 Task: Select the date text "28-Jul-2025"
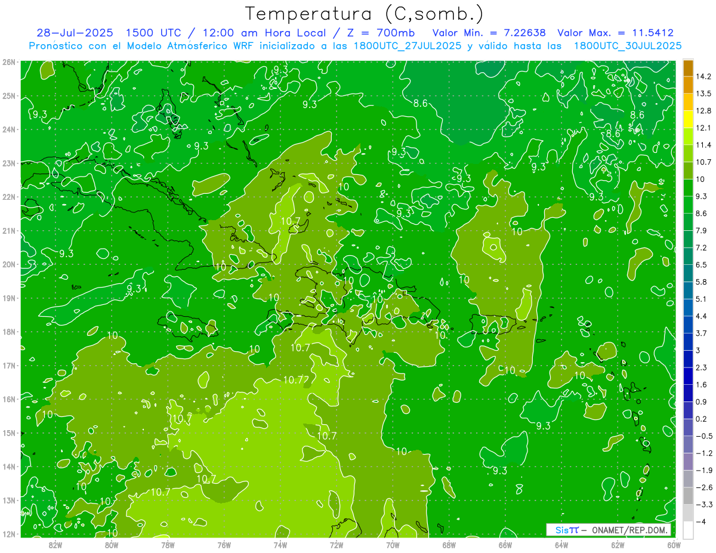(75, 33)
